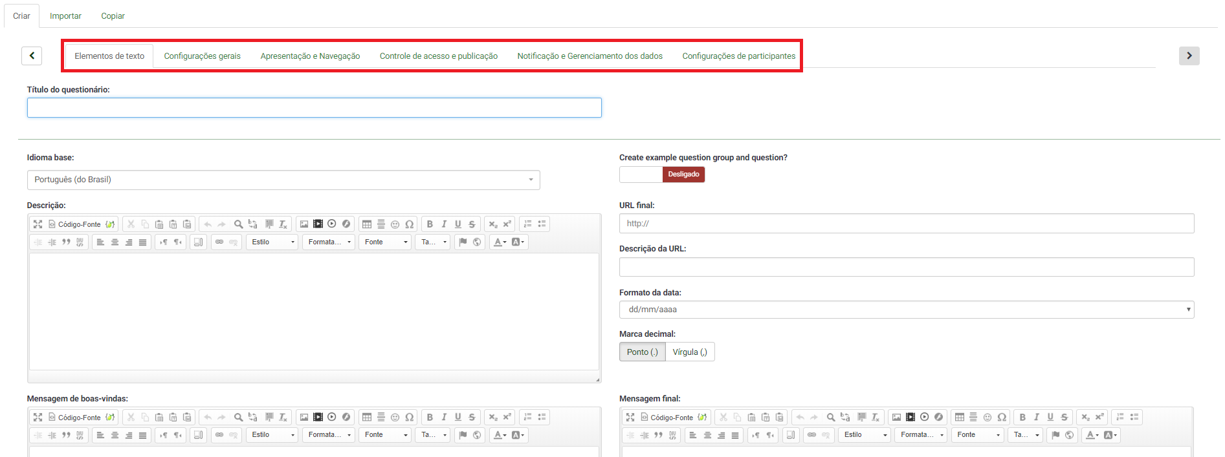The height and width of the screenshot is (457, 1225).
Task: Open Find in the Descrição editor toolbar
Action: (x=238, y=224)
